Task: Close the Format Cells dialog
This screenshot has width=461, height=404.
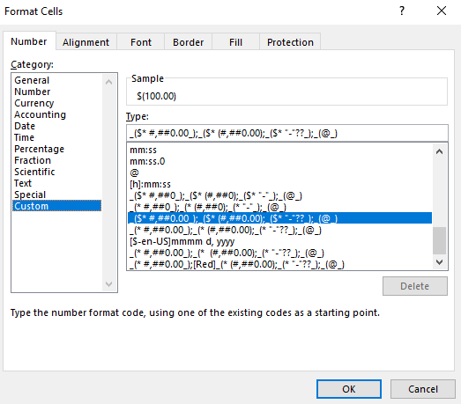Action: (x=442, y=11)
